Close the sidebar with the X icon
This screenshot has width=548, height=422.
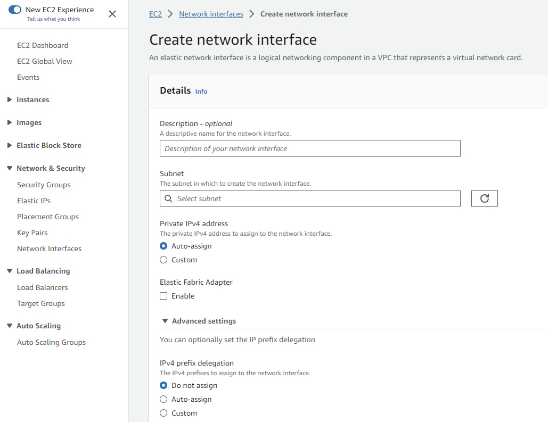point(112,14)
